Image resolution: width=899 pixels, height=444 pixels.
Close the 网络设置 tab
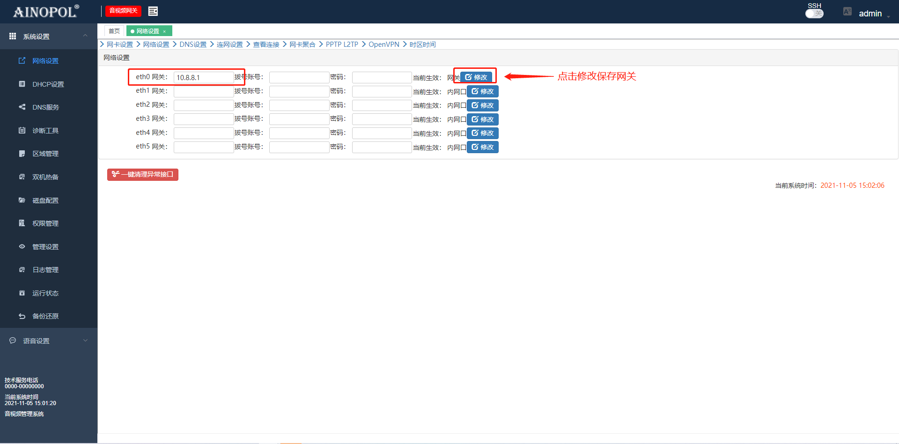[x=164, y=31]
